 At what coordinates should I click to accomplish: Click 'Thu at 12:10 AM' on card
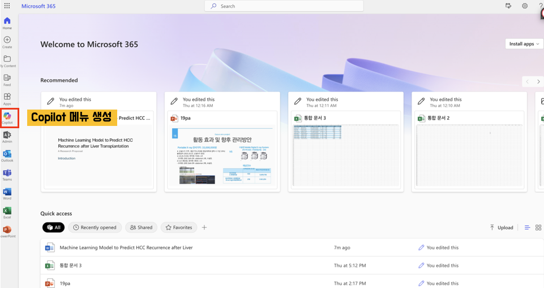click(x=445, y=106)
